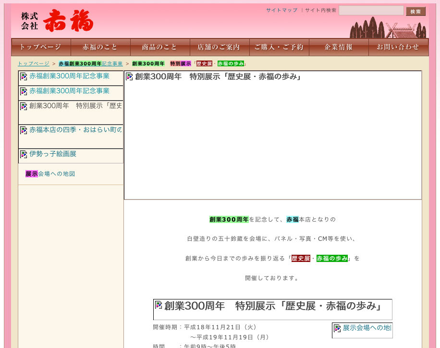The height and width of the screenshot is (348, 440).
Task: Open the お問い合わせ navigation tab
Action: pyautogui.click(x=398, y=47)
